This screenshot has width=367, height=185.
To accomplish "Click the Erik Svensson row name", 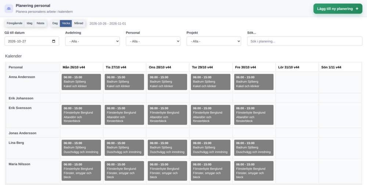I will pyautogui.click(x=20, y=108).
